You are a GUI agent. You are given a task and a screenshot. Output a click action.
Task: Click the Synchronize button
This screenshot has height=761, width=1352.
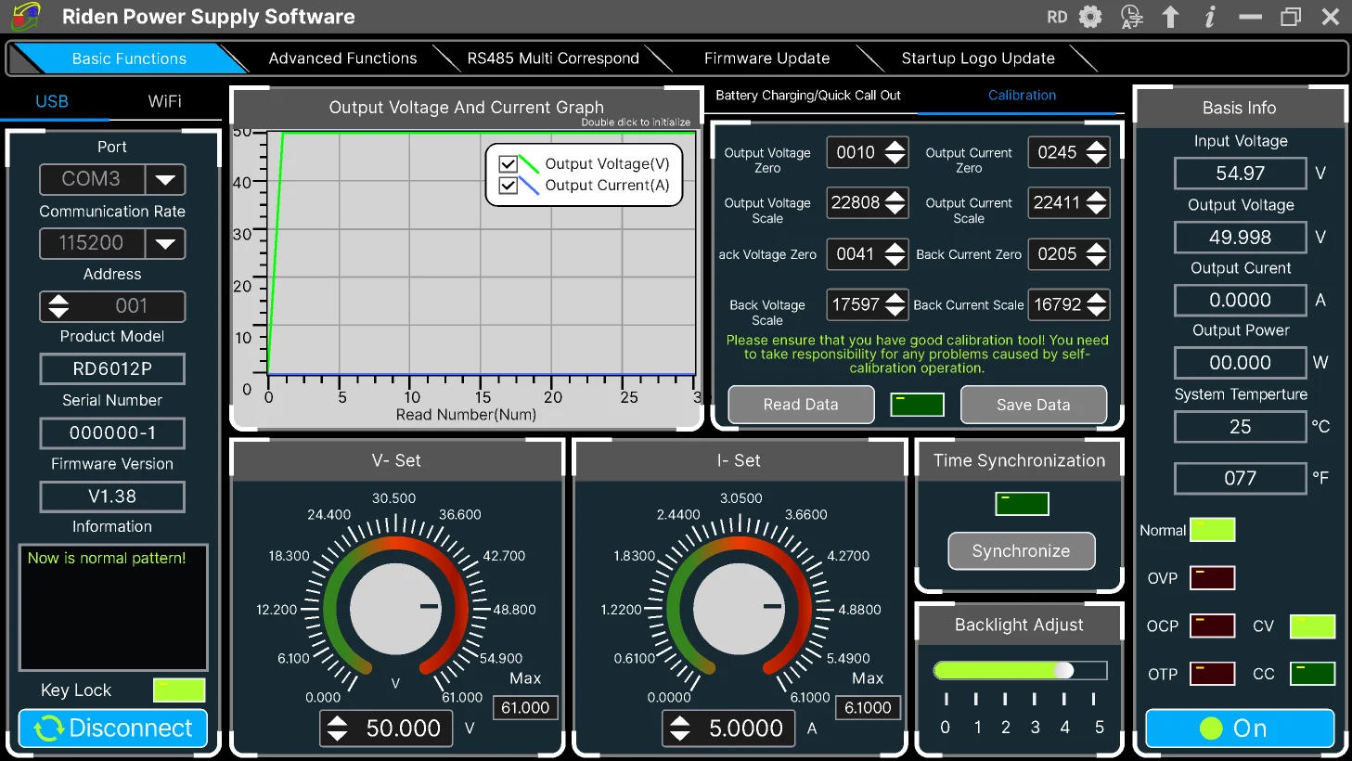(1021, 551)
